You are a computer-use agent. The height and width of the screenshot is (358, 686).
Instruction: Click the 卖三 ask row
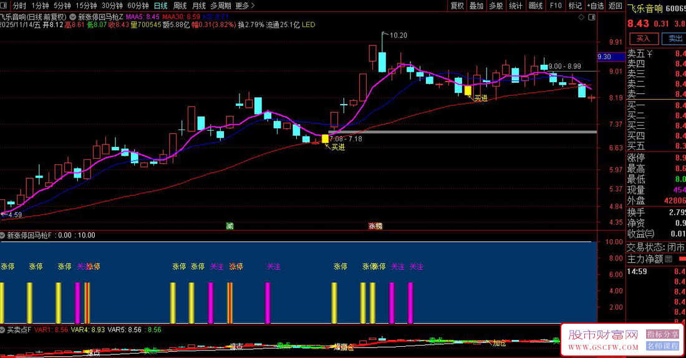point(656,74)
